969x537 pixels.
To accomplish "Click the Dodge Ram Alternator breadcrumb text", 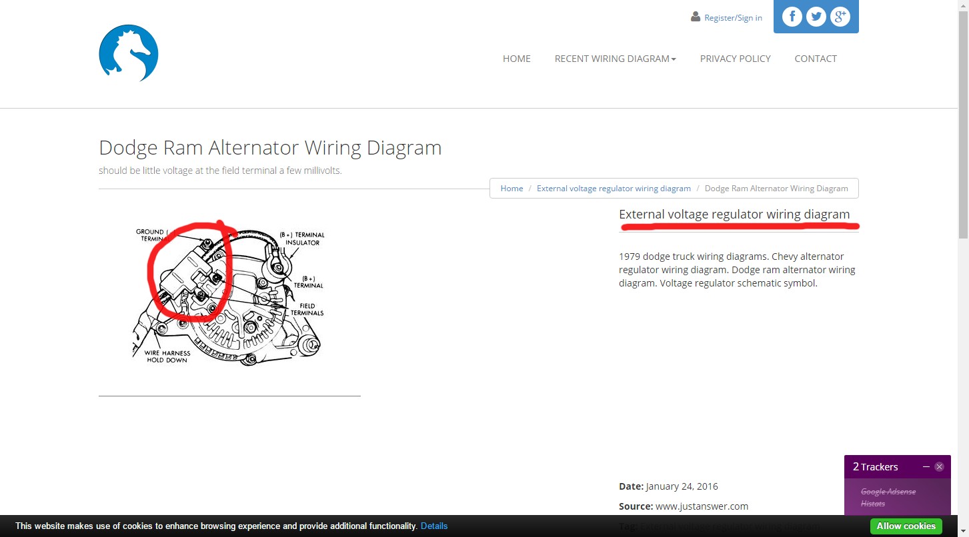I will [776, 189].
